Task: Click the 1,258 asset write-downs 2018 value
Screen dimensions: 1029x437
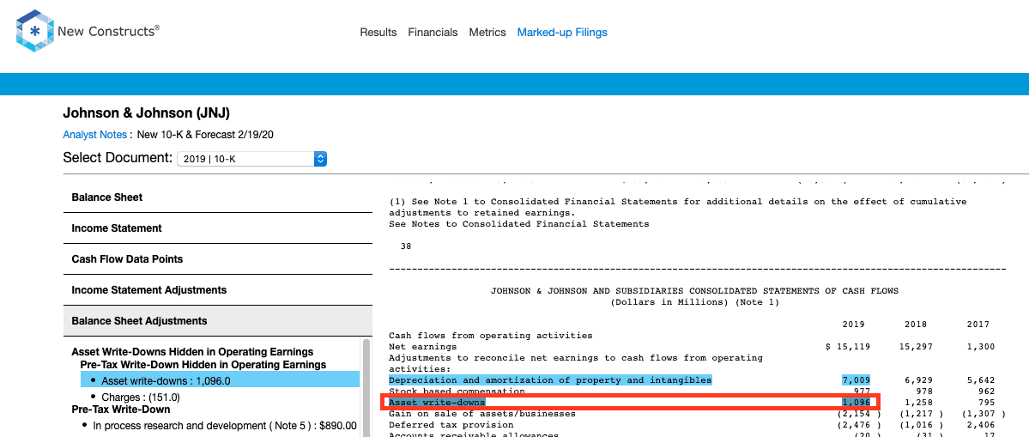Action: click(x=919, y=402)
